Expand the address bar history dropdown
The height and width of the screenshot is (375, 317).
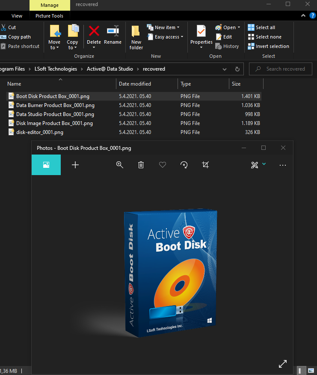[225, 69]
